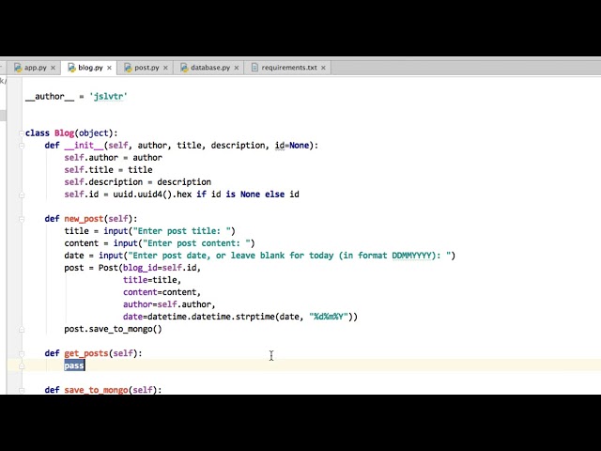This screenshot has width=601, height=451.
Task: Click the Python file icon on database.py tab
Action: [184, 68]
